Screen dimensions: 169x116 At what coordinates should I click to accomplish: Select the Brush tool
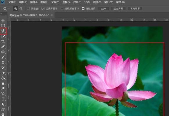(3, 57)
